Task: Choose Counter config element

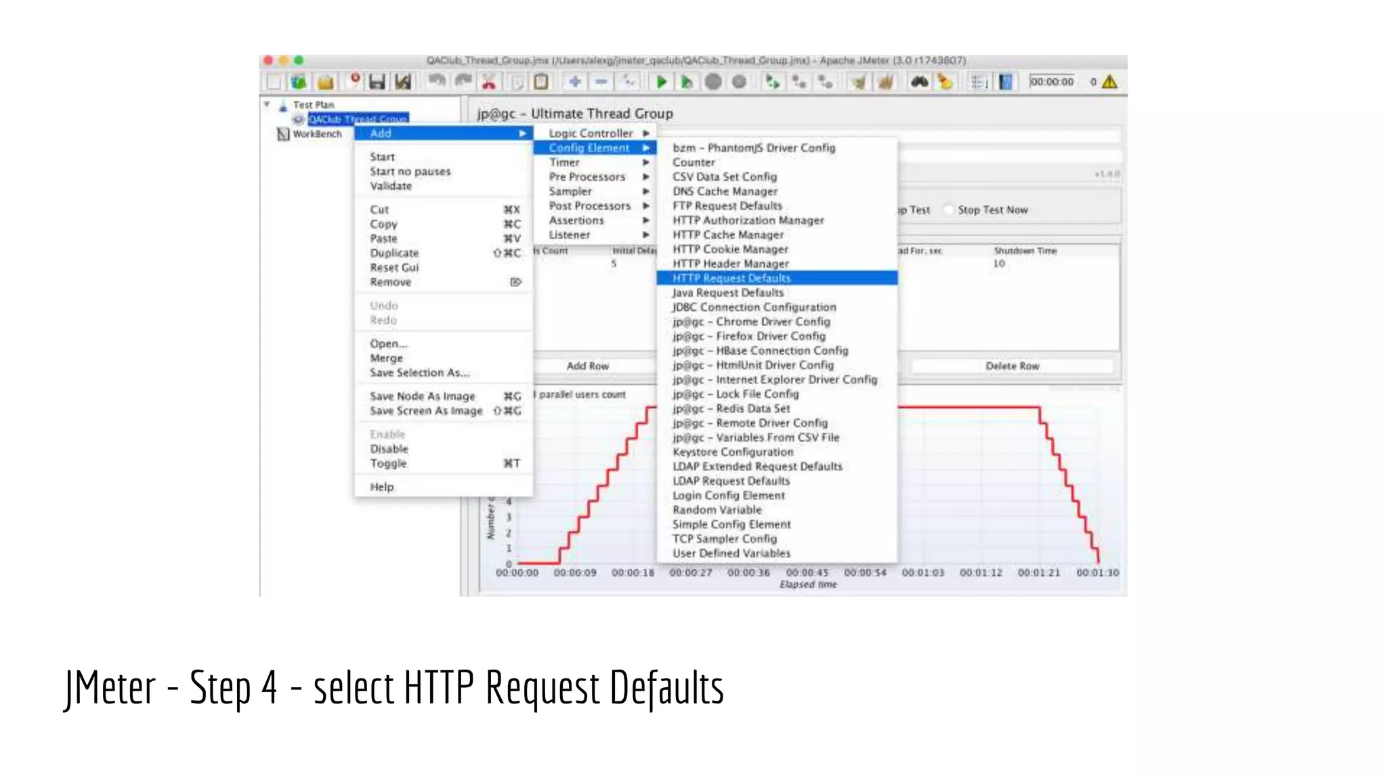Action: pos(777,162)
